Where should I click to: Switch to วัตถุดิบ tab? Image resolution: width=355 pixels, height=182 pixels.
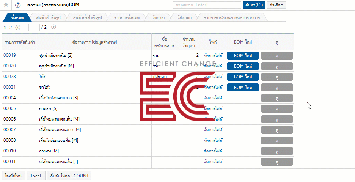coord(159,17)
